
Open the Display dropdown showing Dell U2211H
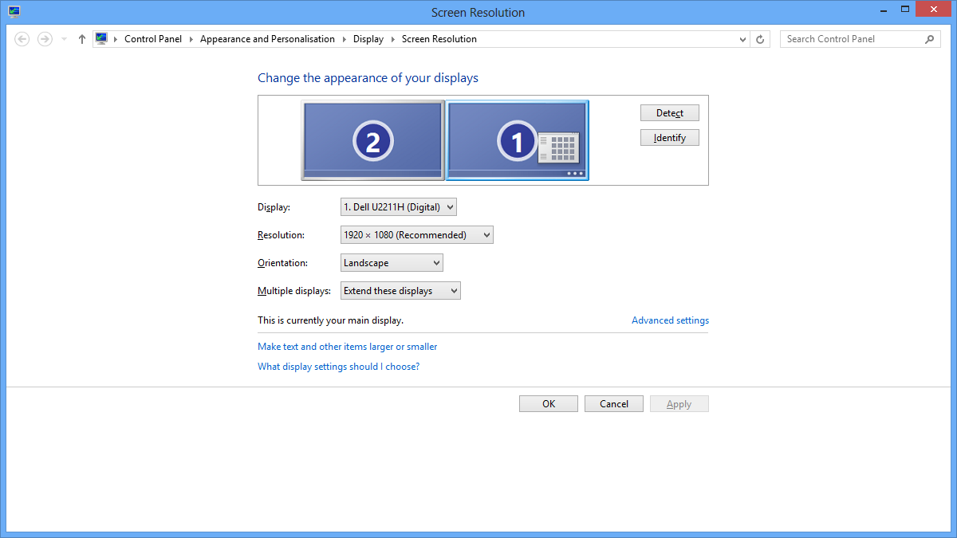tap(399, 207)
